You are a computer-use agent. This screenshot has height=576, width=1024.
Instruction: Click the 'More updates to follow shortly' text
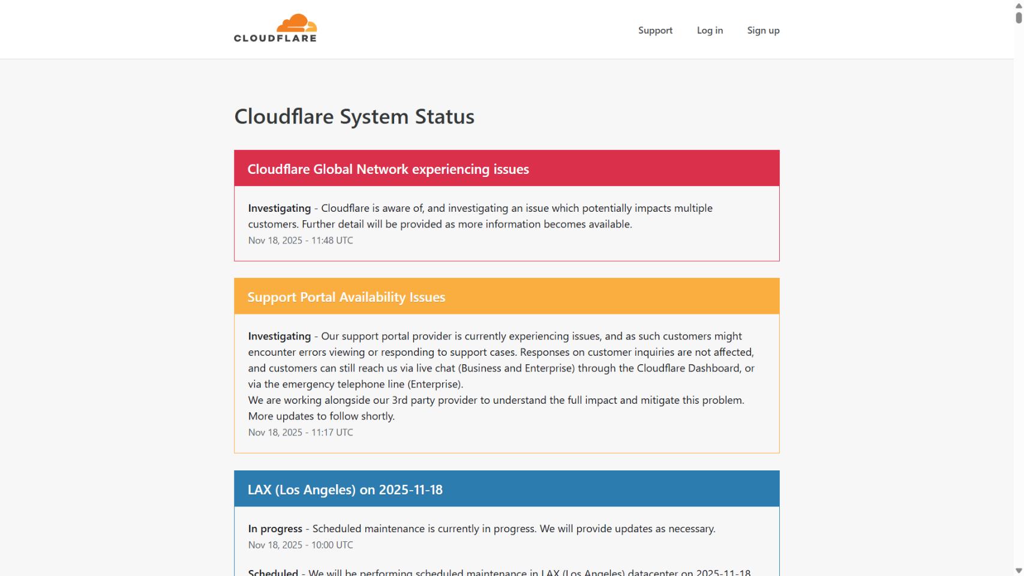[x=322, y=416]
